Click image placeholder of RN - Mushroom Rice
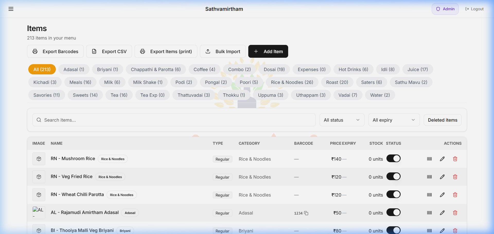494x234 pixels. click(39, 159)
